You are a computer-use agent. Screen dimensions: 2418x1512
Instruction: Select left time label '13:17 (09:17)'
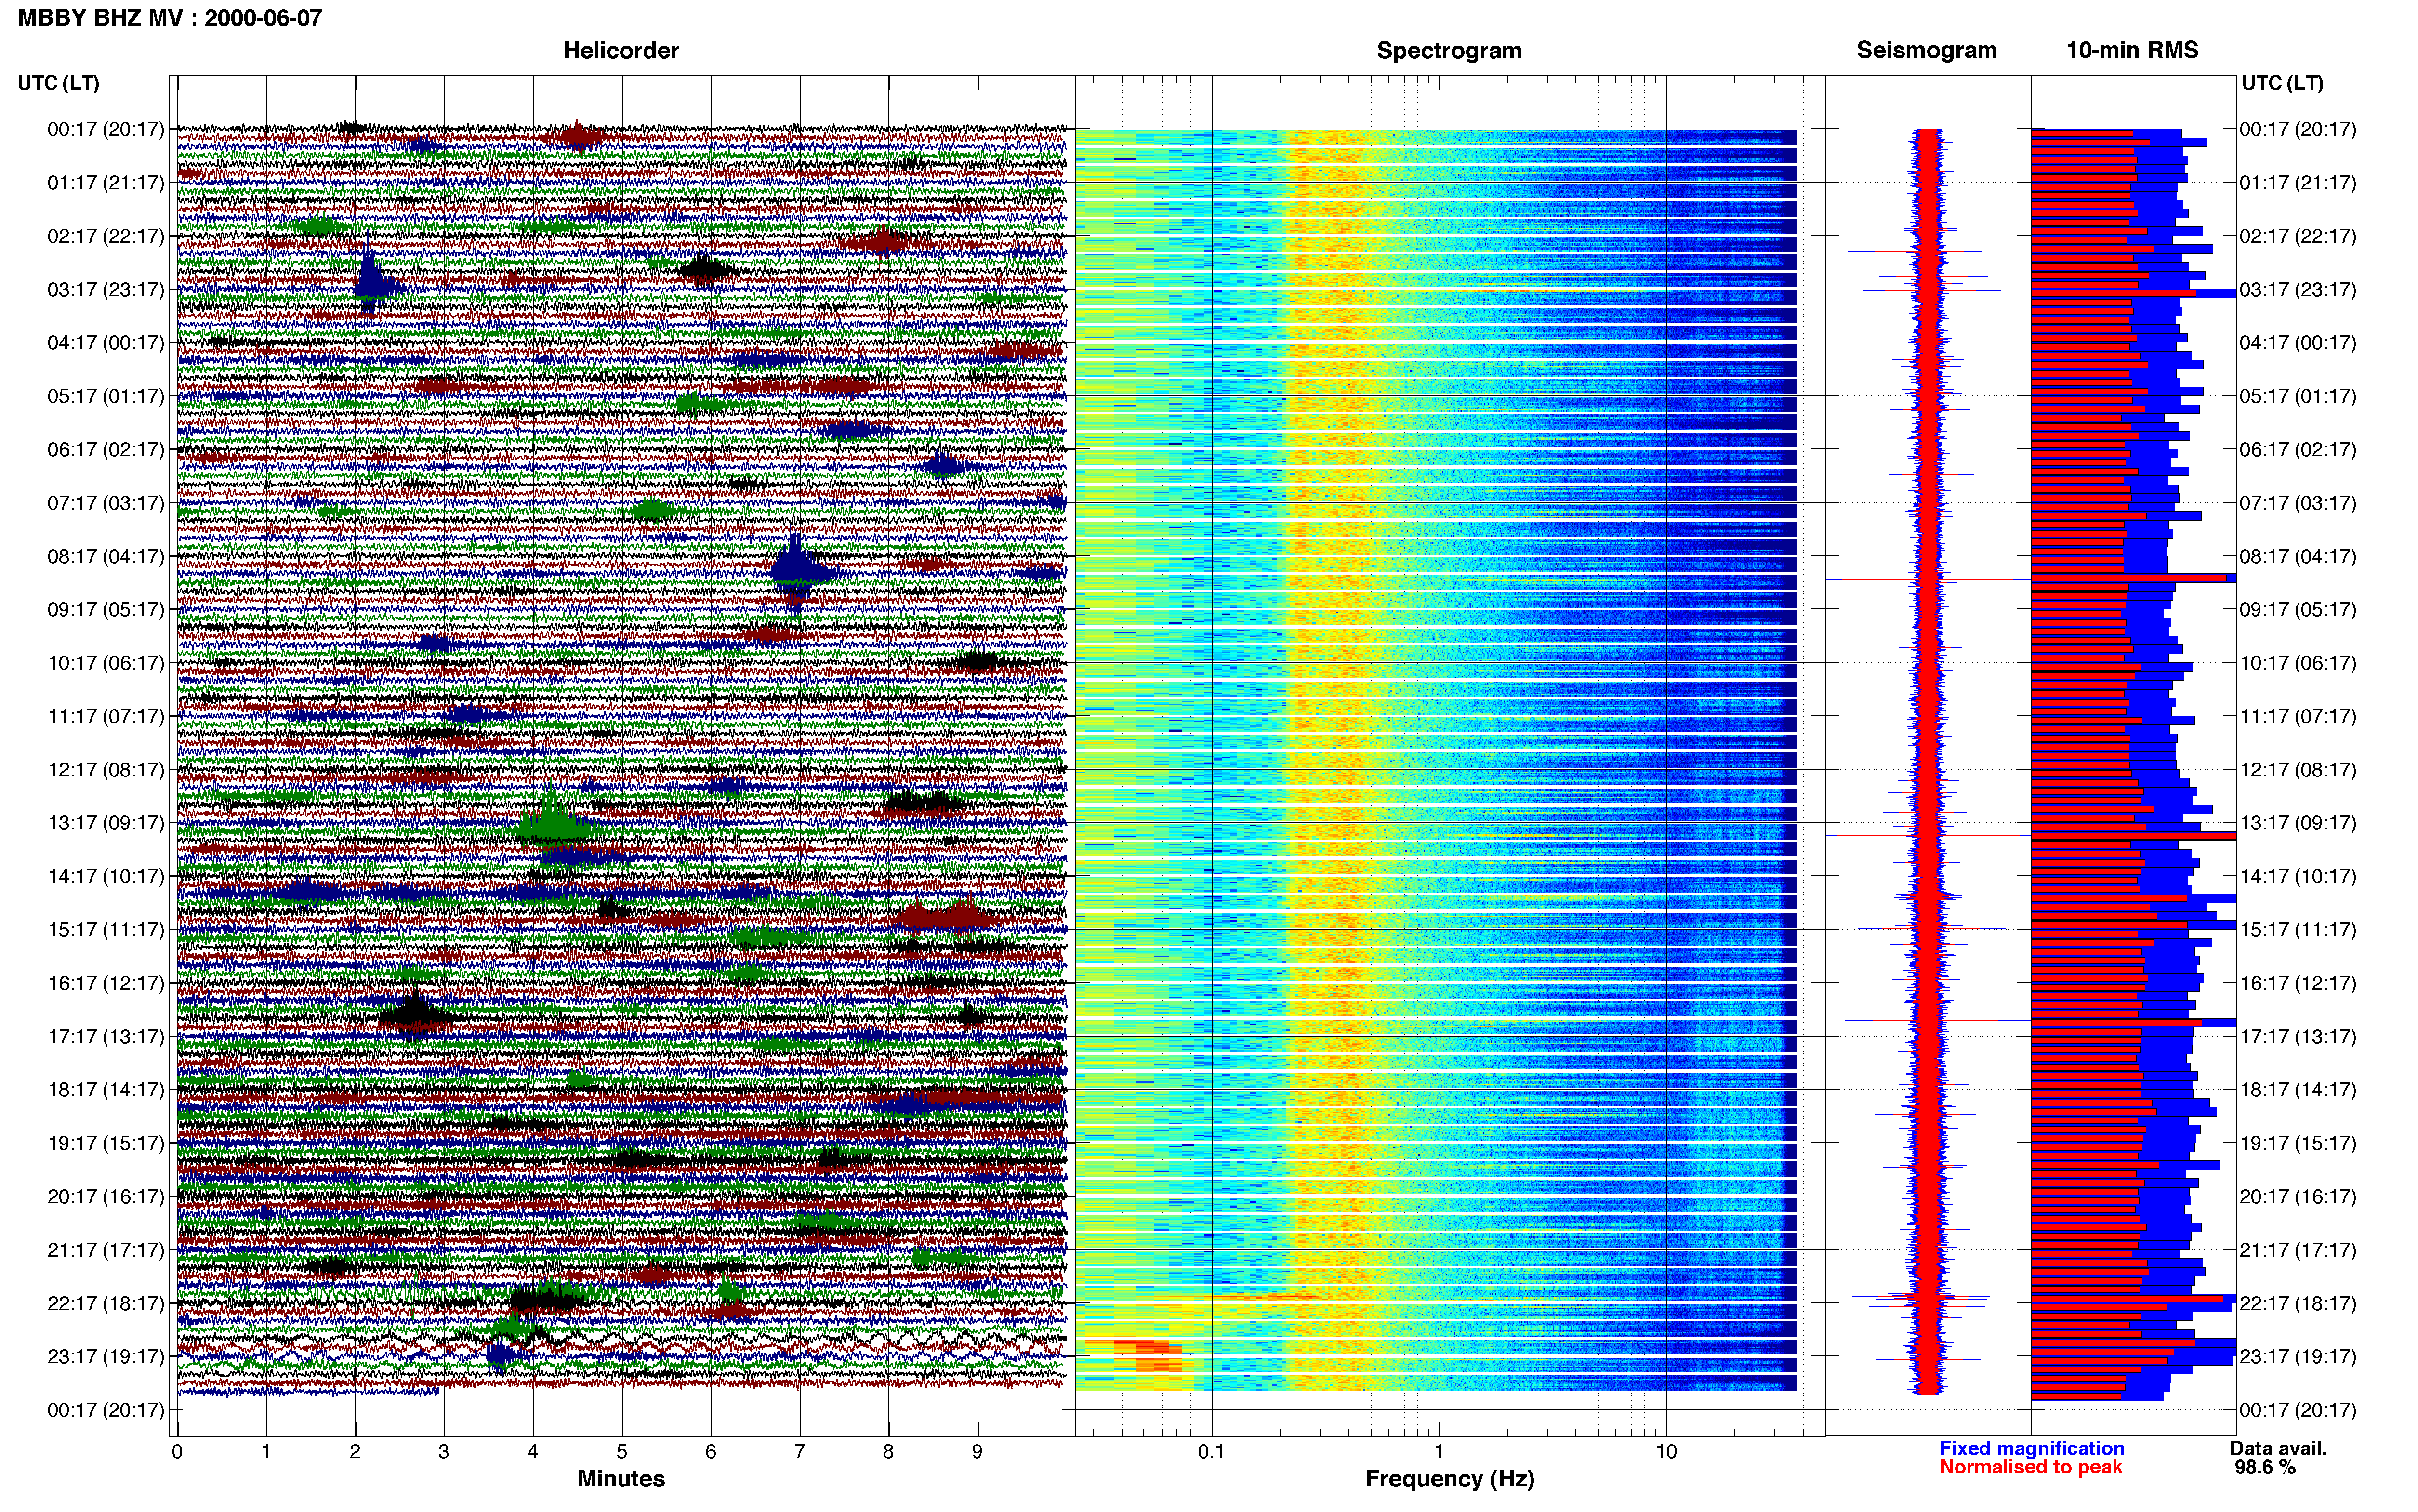click(106, 824)
